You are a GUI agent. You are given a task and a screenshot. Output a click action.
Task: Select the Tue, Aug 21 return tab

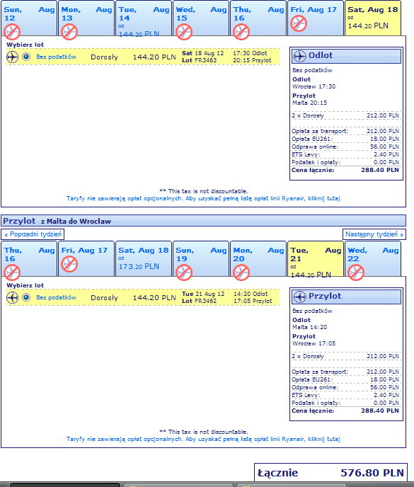pyautogui.click(x=315, y=259)
